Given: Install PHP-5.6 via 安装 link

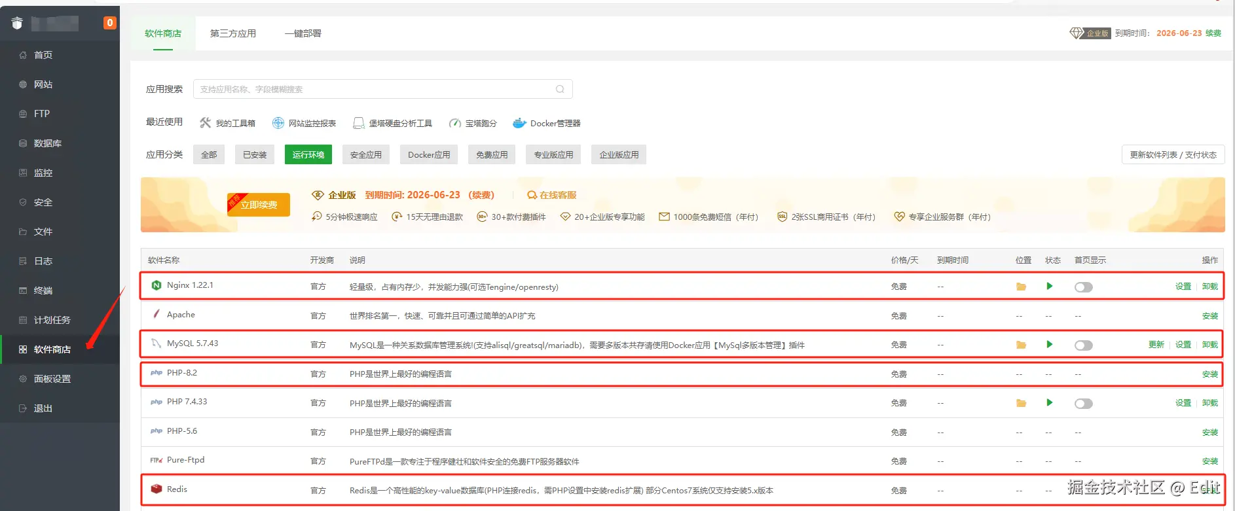Looking at the screenshot, I should click(x=1210, y=432).
